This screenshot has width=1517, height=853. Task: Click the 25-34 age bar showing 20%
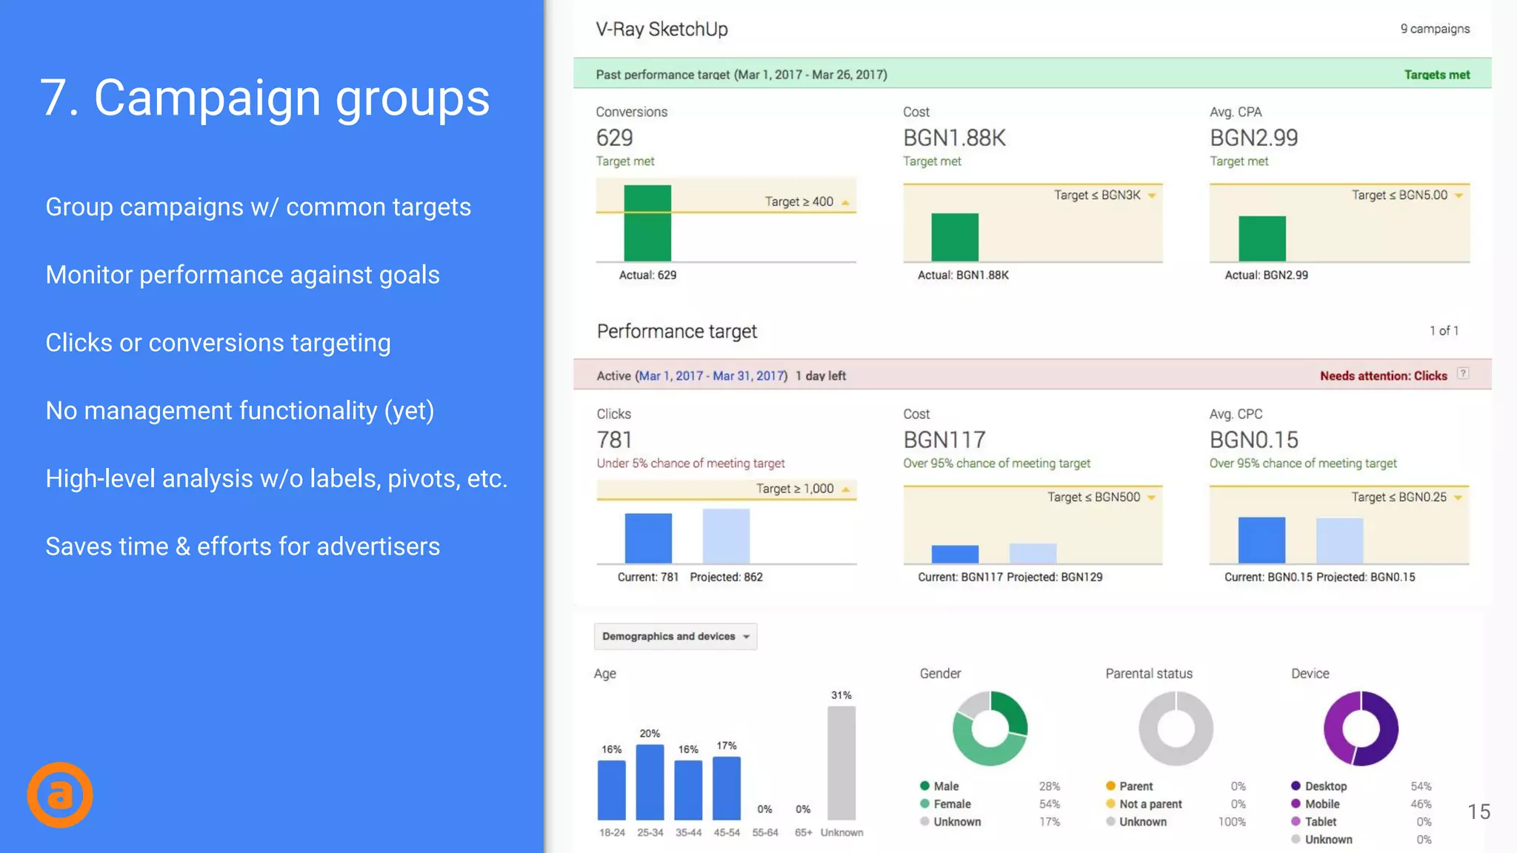tap(650, 782)
